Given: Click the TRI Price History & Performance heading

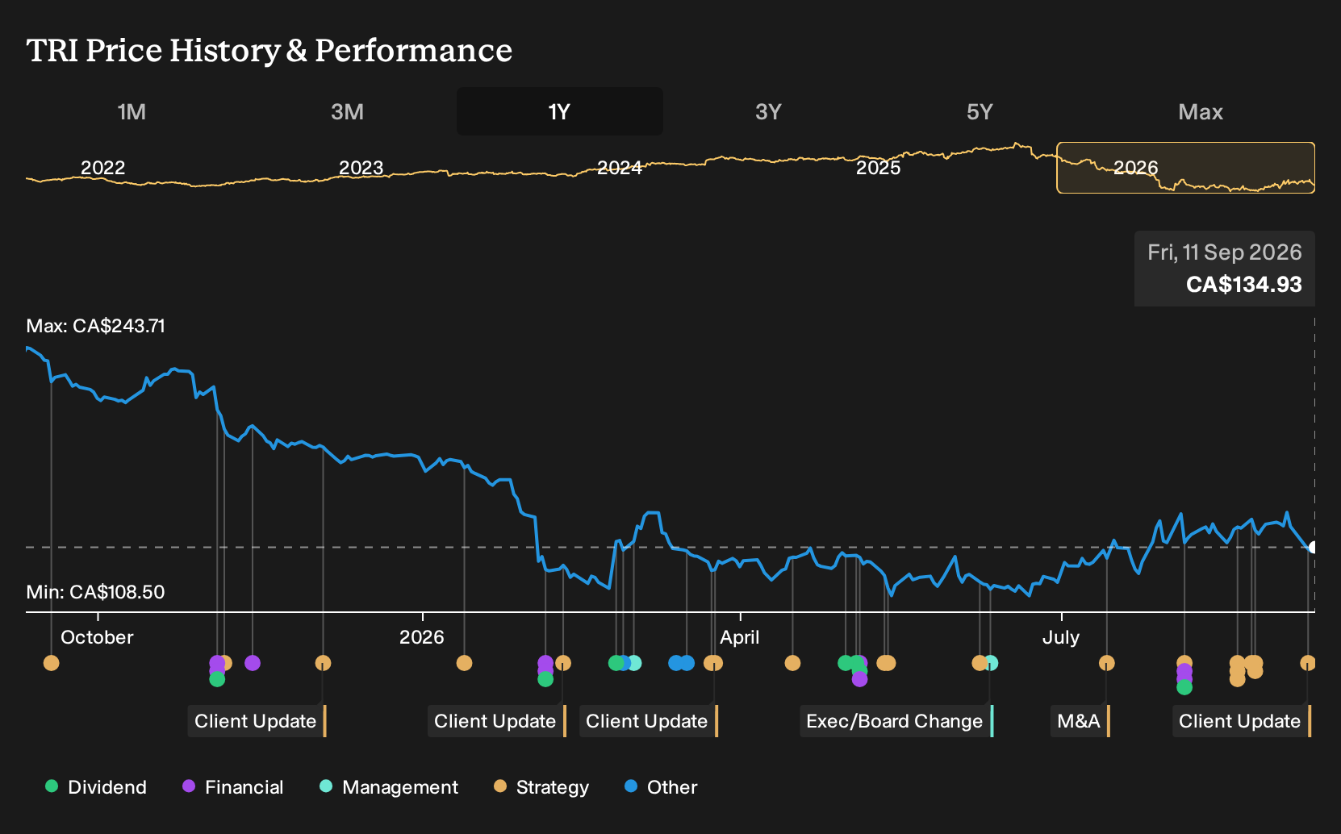Looking at the screenshot, I should [269, 50].
